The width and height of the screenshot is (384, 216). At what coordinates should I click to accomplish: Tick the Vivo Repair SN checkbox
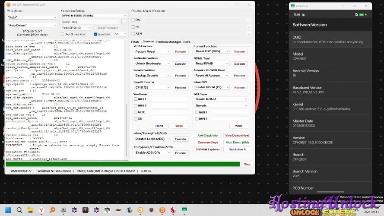136,118
